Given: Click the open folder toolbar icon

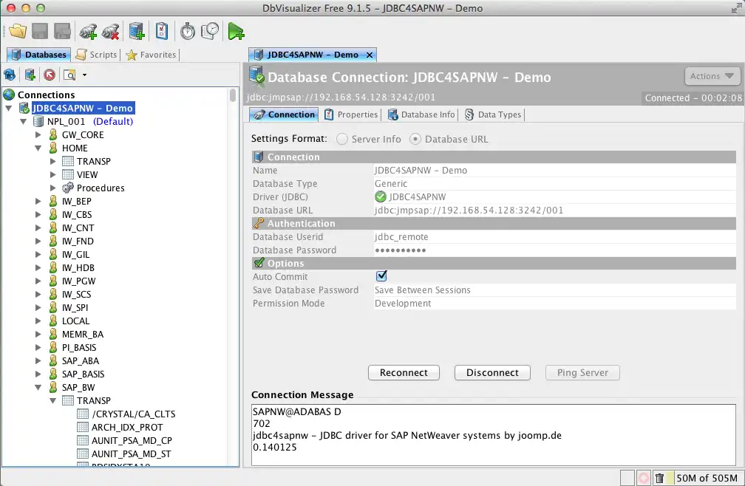Looking at the screenshot, I should (18, 31).
